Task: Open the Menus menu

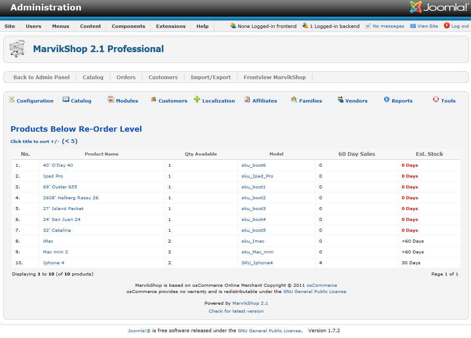Action: [x=60, y=26]
